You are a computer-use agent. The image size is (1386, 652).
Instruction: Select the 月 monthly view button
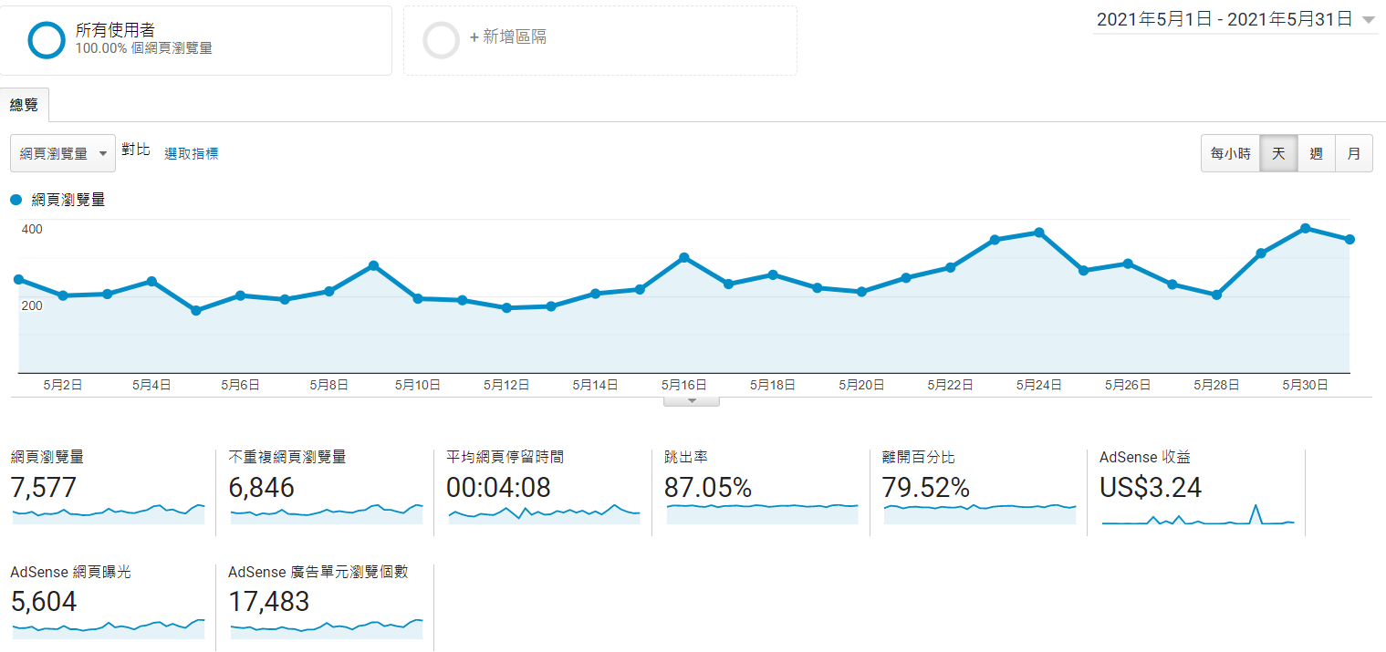[1353, 153]
